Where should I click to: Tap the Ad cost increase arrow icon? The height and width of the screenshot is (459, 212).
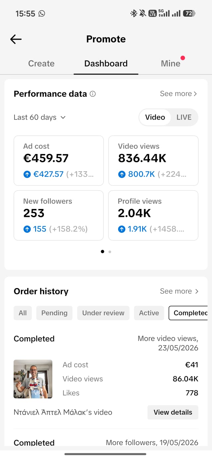tap(27, 175)
